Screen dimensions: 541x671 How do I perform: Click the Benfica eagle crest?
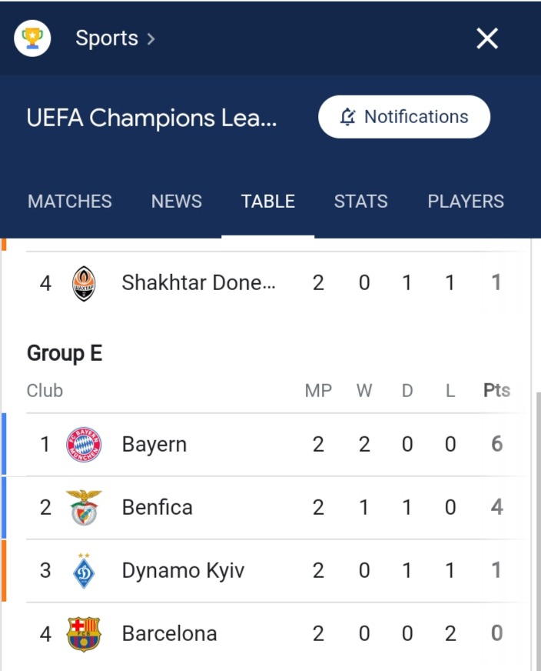84,507
